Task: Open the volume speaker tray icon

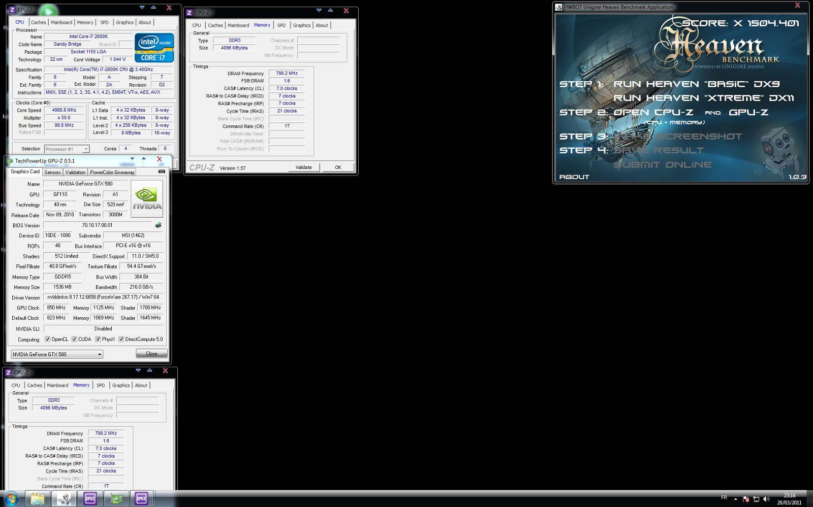Action: click(766, 499)
